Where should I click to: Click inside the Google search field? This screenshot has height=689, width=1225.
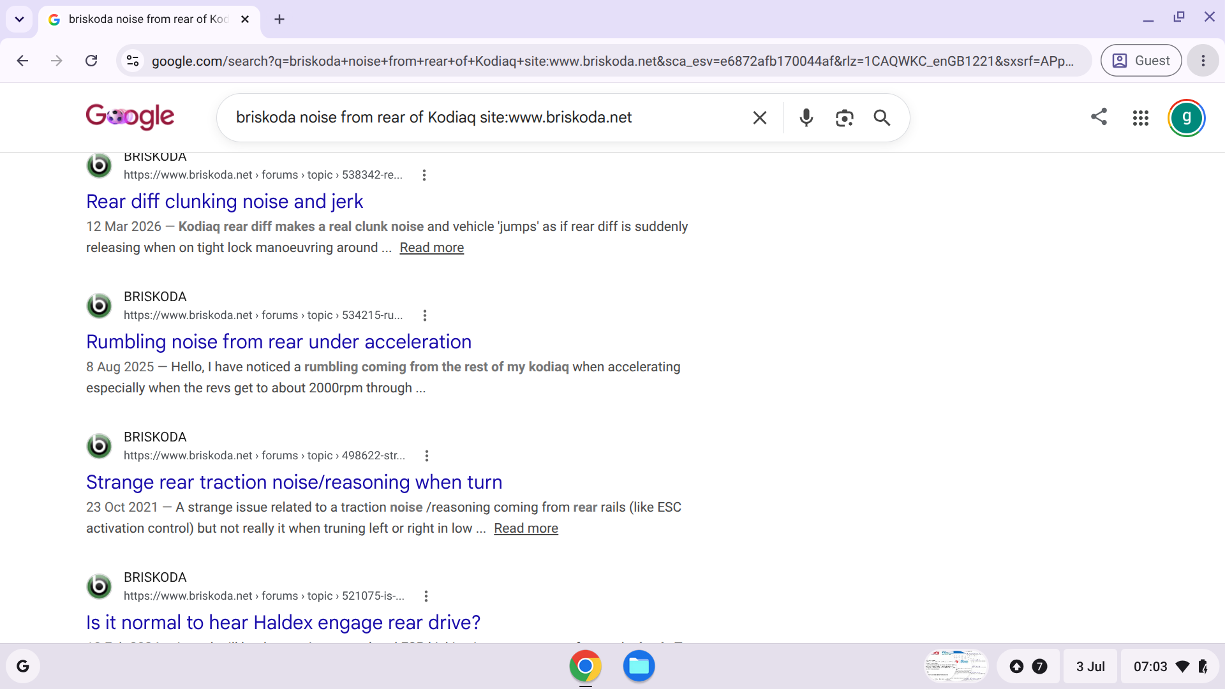pyautogui.click(x=485, y=117)
